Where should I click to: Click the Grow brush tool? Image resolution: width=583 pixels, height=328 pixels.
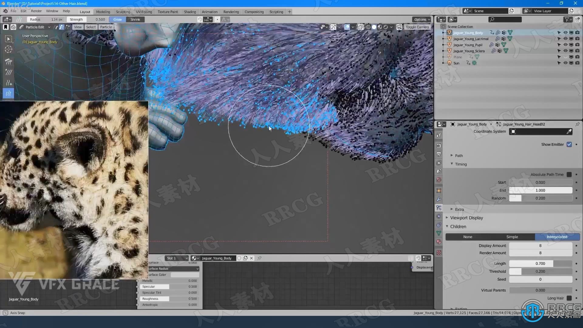[117, 19]
